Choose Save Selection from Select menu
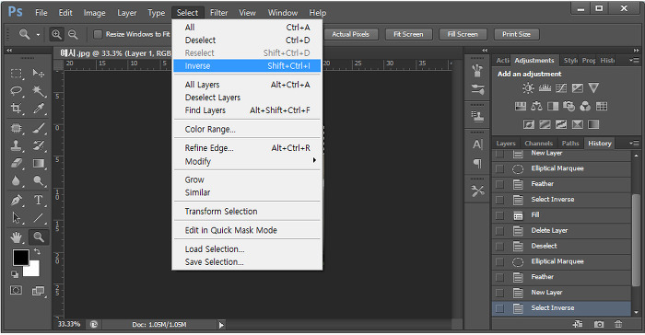This screenshot has height=335, width=645. coord(247,262)
